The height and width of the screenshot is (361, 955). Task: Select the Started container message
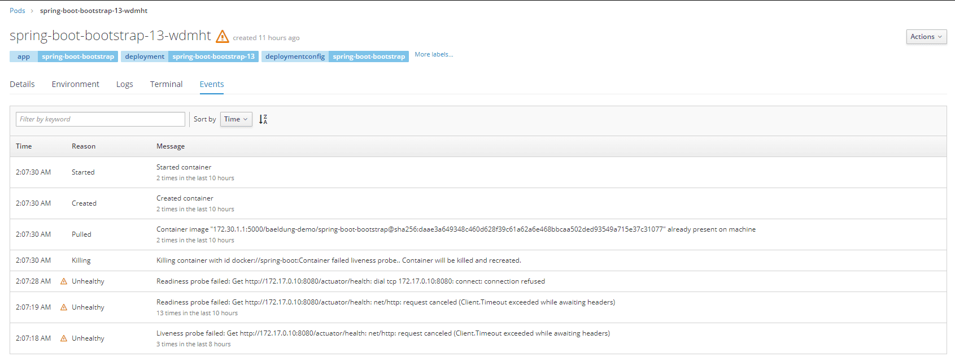[184, 167]
